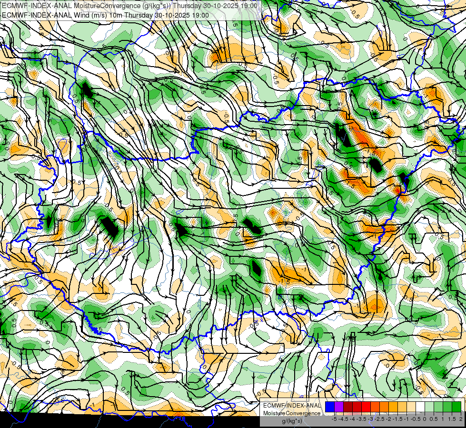Image resolution: width=466 pixels, height=428 pixels.
Task: Click the purple swatch in the legend
Action: (x=339, y=407)
